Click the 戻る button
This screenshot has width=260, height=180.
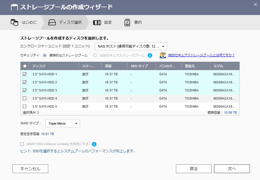coord(194,169)
